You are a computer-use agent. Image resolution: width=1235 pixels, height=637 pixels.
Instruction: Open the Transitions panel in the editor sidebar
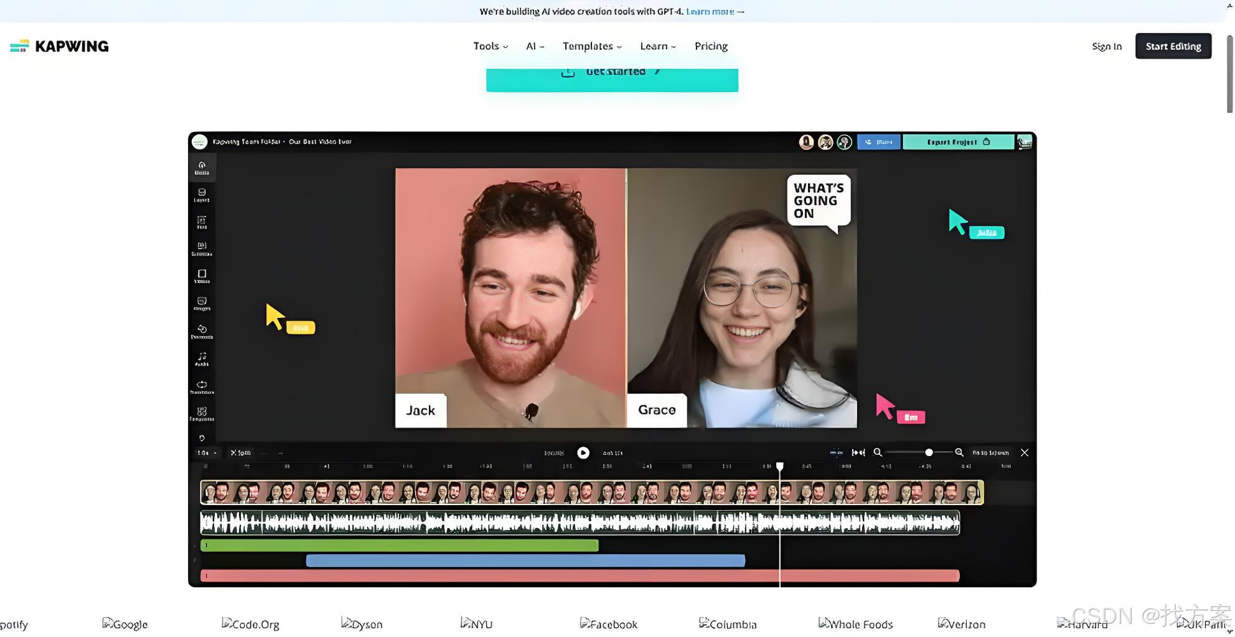coord(202,387)
